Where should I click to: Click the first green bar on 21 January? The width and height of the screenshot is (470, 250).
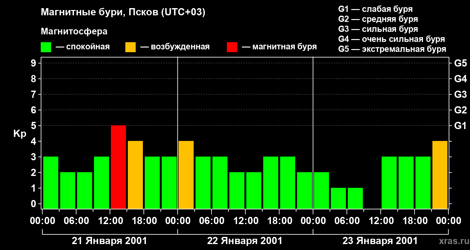coord(51,182)
